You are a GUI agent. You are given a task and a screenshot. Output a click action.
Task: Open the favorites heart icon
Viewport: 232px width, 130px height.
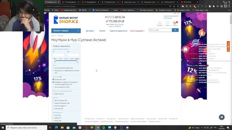point(167,23)
